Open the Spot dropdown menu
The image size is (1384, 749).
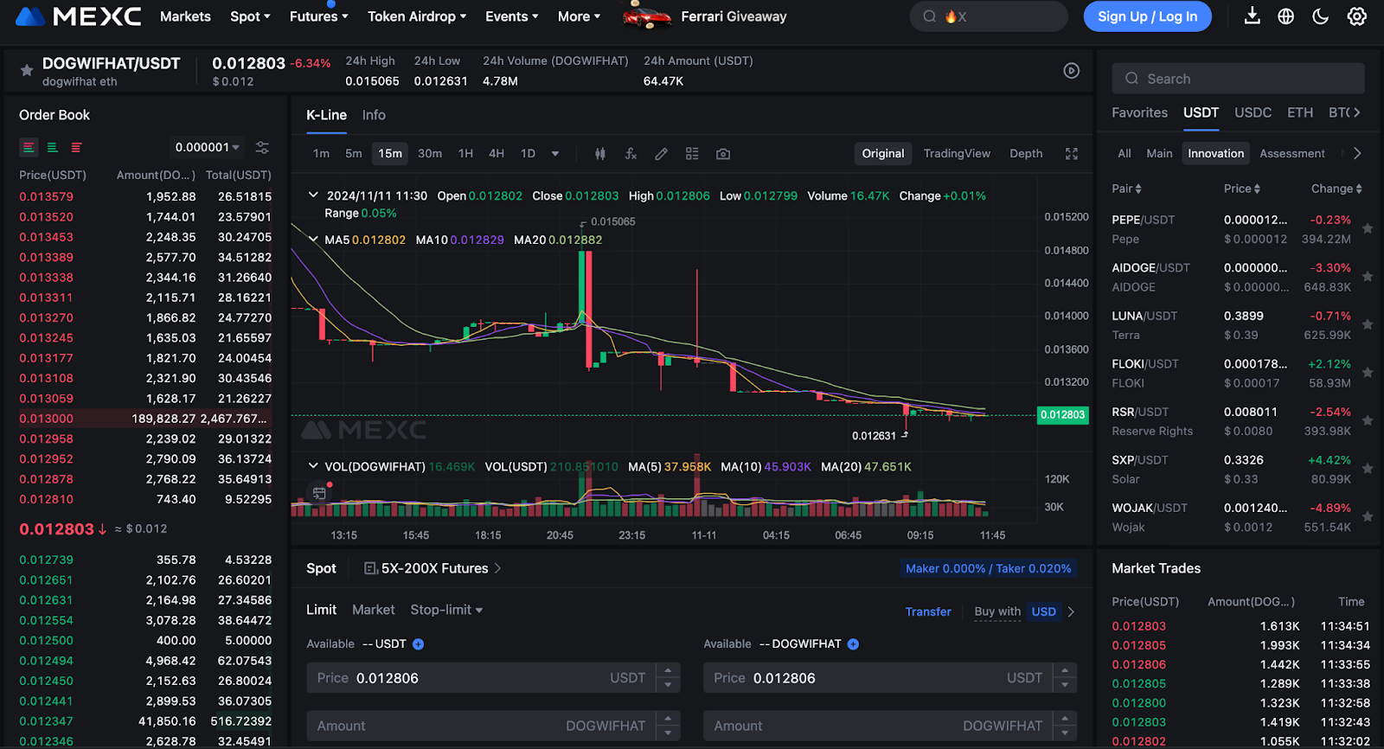250,16
